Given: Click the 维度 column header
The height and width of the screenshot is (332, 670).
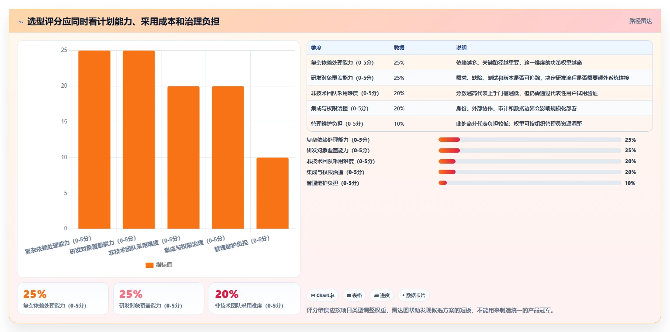Looking at the screenshot, I should [x=316, y=48].
